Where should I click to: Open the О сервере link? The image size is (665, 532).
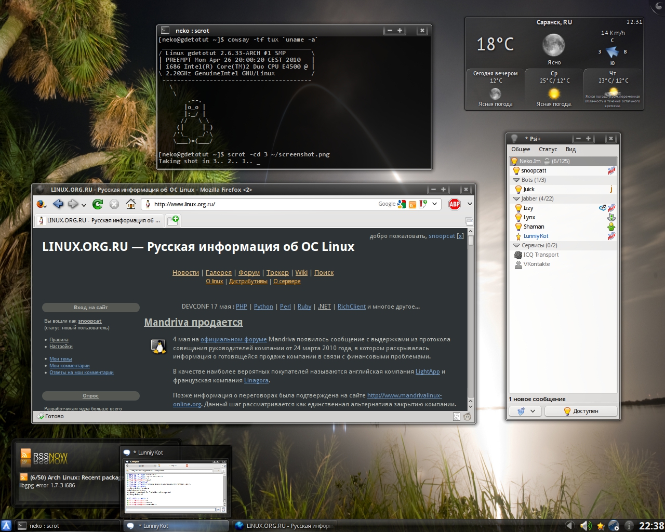287,281
